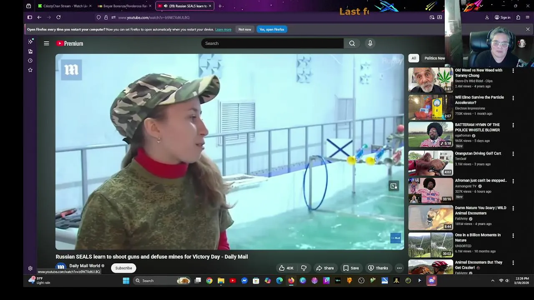Viewport: 534px width, 300px height.
Task: Open options for Old Weed vs New Weed video
Action: (513, 71)
